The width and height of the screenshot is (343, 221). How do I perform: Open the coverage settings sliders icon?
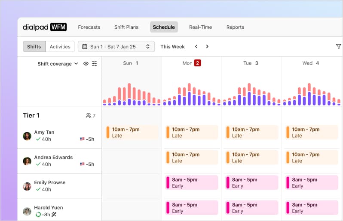pos(94,63)
